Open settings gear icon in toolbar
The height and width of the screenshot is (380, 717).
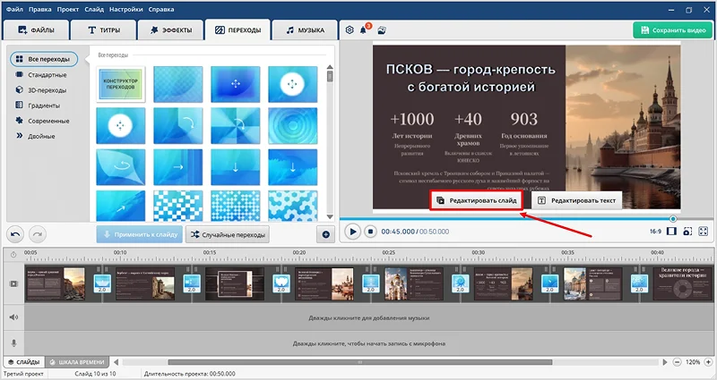pos(350,30)
